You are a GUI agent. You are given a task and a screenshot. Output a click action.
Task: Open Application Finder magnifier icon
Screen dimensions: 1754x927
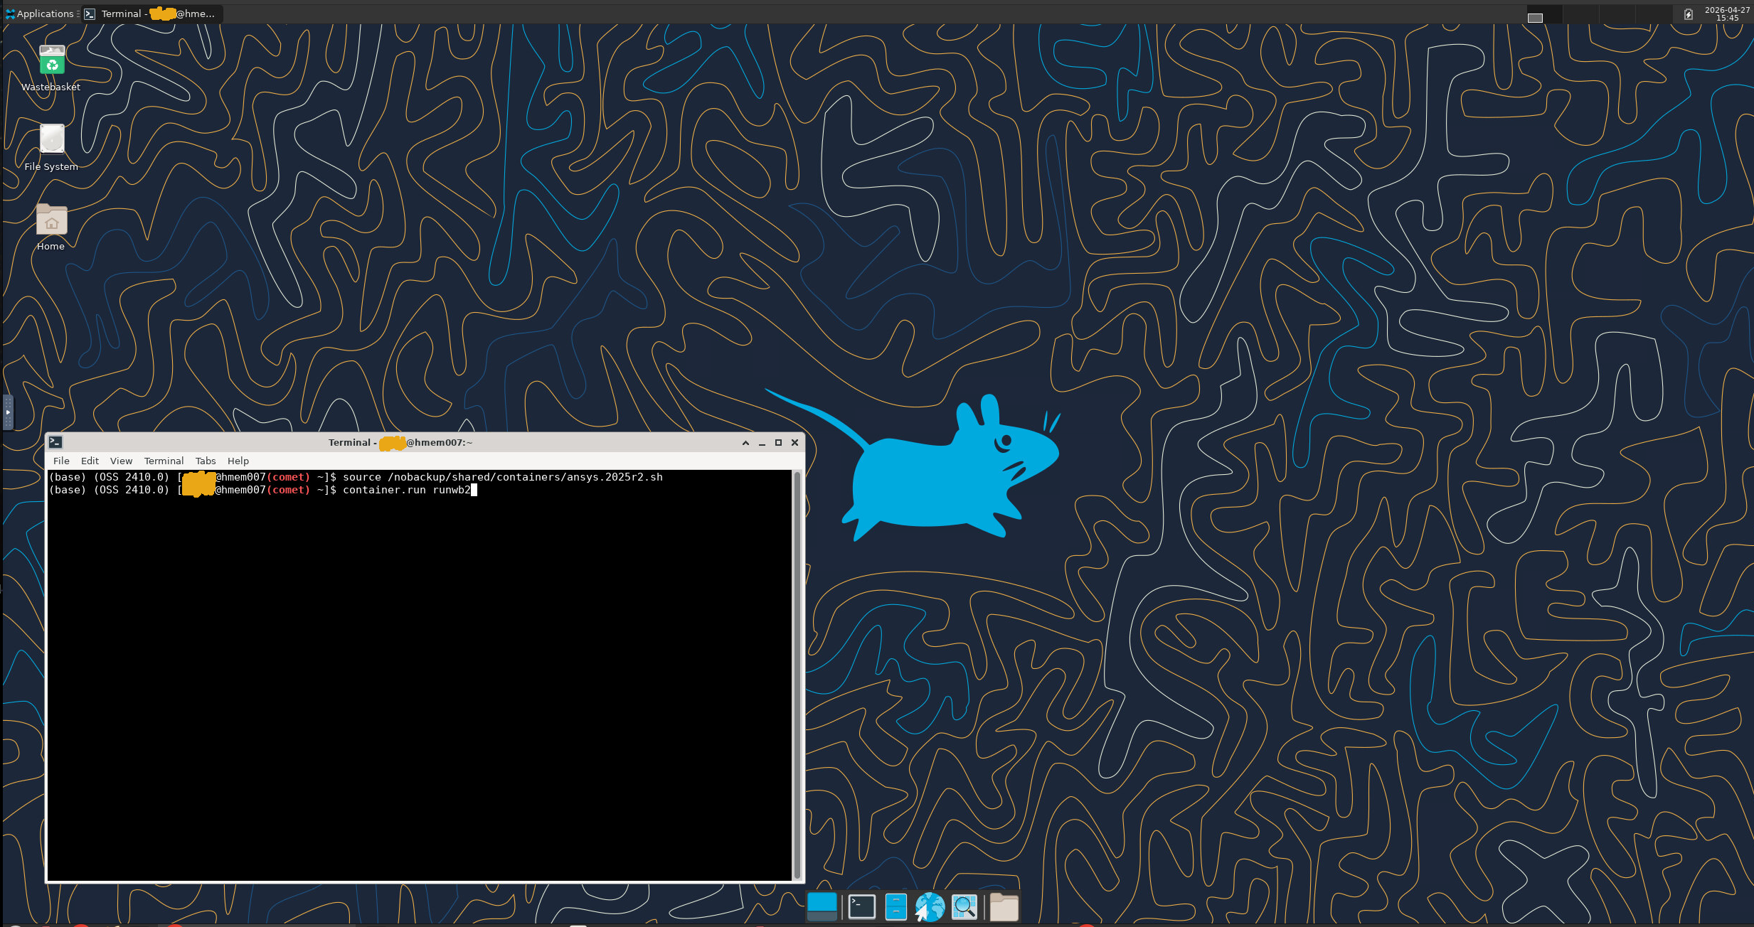[x=964, y=906]
